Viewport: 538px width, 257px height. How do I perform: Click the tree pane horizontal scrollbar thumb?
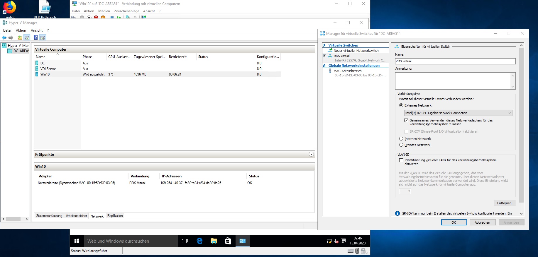point(13,219)
